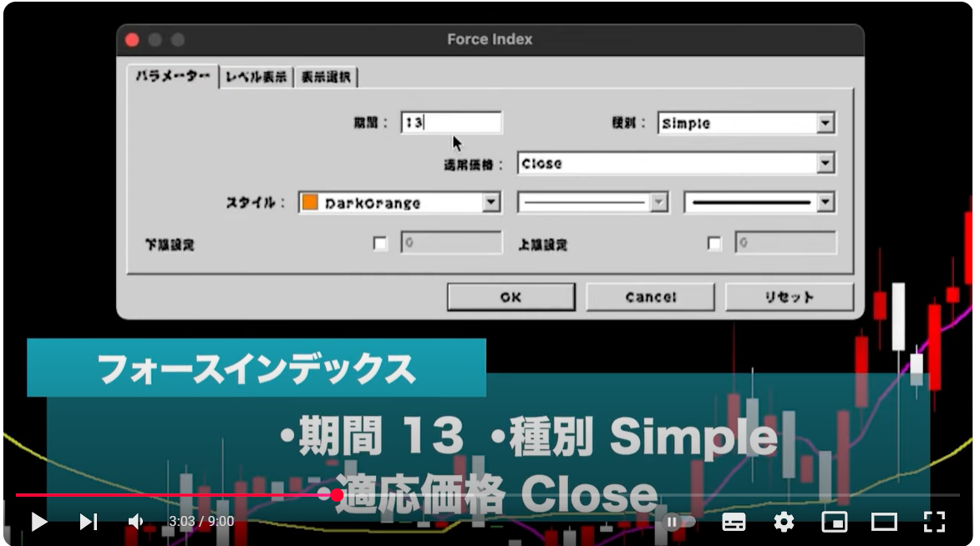The width and height of the screenshot is (980, 546).
Task: Open video settings gear
Action: click(x=784, y=522)
